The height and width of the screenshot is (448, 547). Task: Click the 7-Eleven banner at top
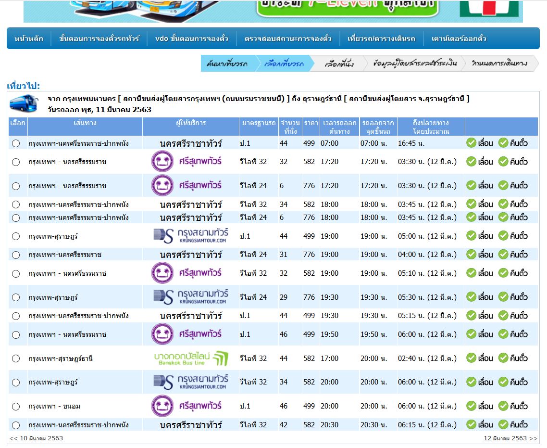point(273,11)
